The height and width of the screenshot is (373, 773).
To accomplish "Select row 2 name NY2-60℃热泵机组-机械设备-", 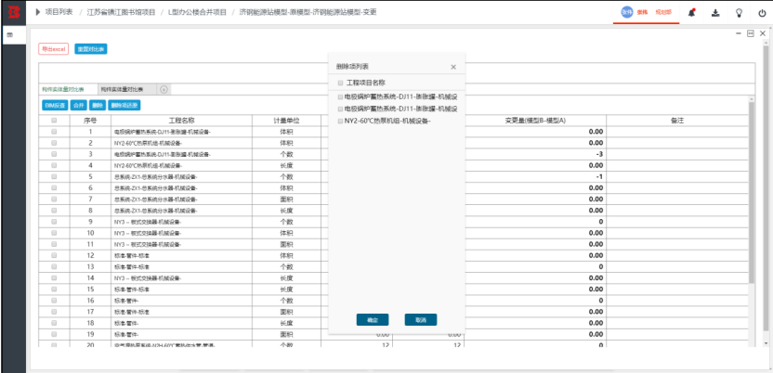I will click(x=148, y=143).
